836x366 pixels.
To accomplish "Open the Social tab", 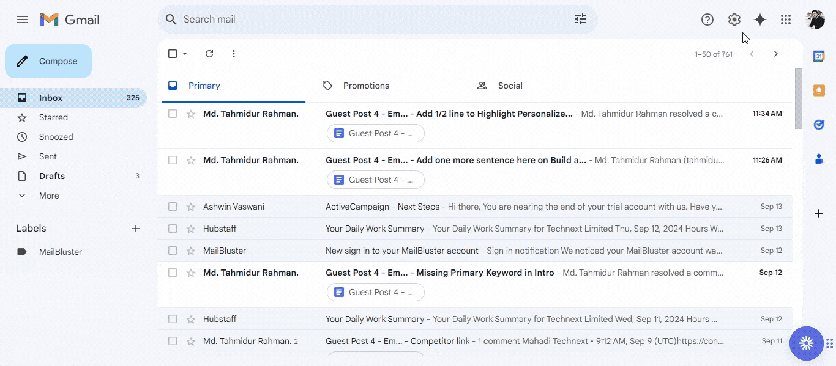I will [510, 86].
